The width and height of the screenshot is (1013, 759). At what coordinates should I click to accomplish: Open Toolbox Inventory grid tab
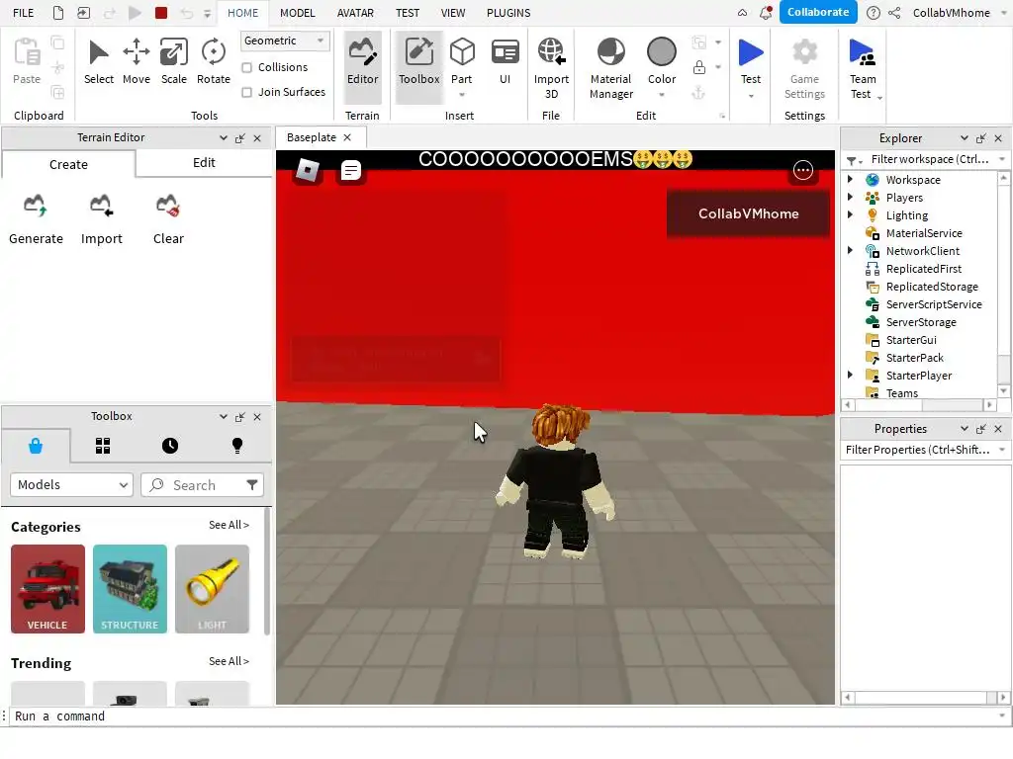pyautogui.click(x=103, y=446)
